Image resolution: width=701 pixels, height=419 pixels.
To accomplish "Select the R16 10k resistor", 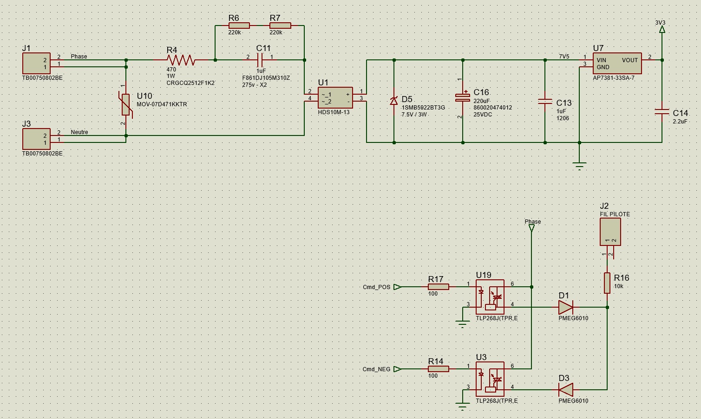I will tap(607, 283).
